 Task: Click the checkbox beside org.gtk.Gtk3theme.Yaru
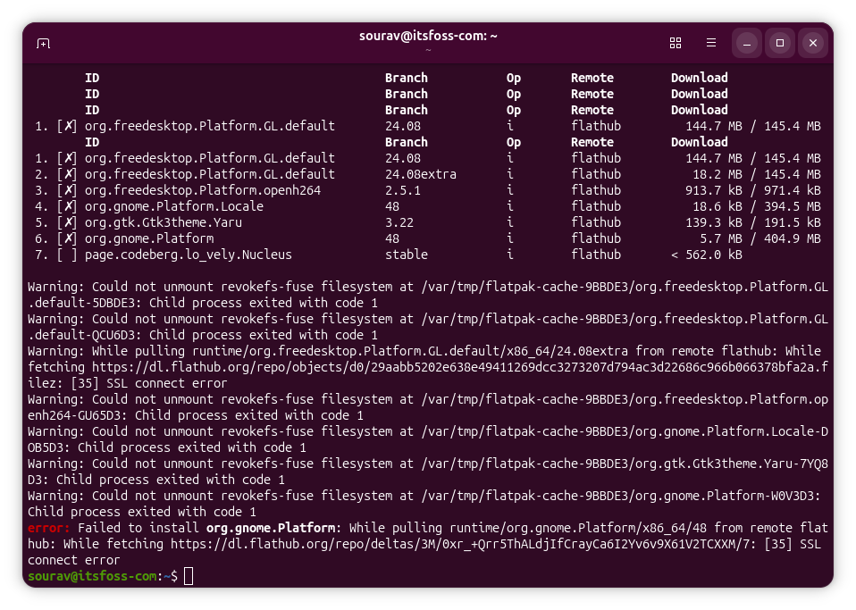pos(67,222)
